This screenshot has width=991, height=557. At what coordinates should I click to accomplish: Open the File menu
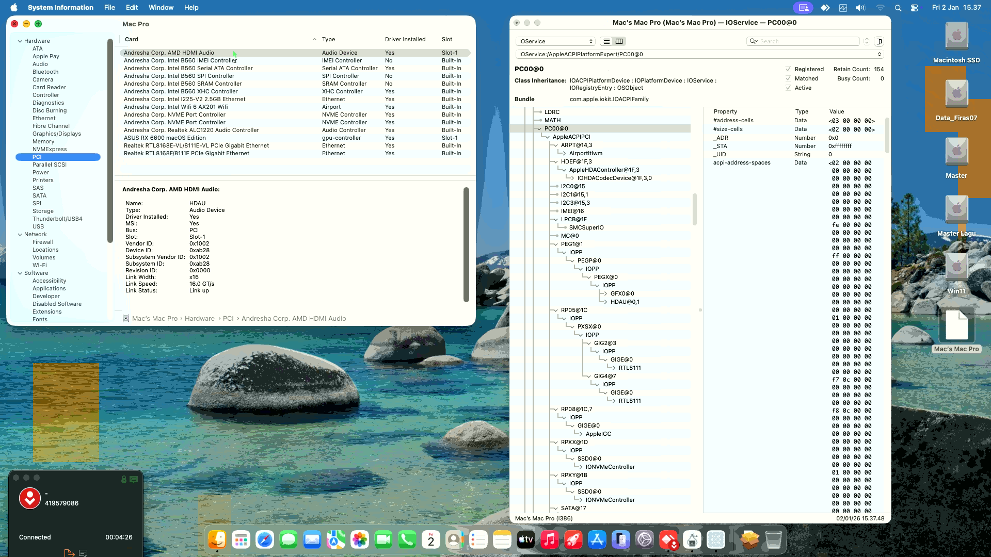tap(109, 8)
